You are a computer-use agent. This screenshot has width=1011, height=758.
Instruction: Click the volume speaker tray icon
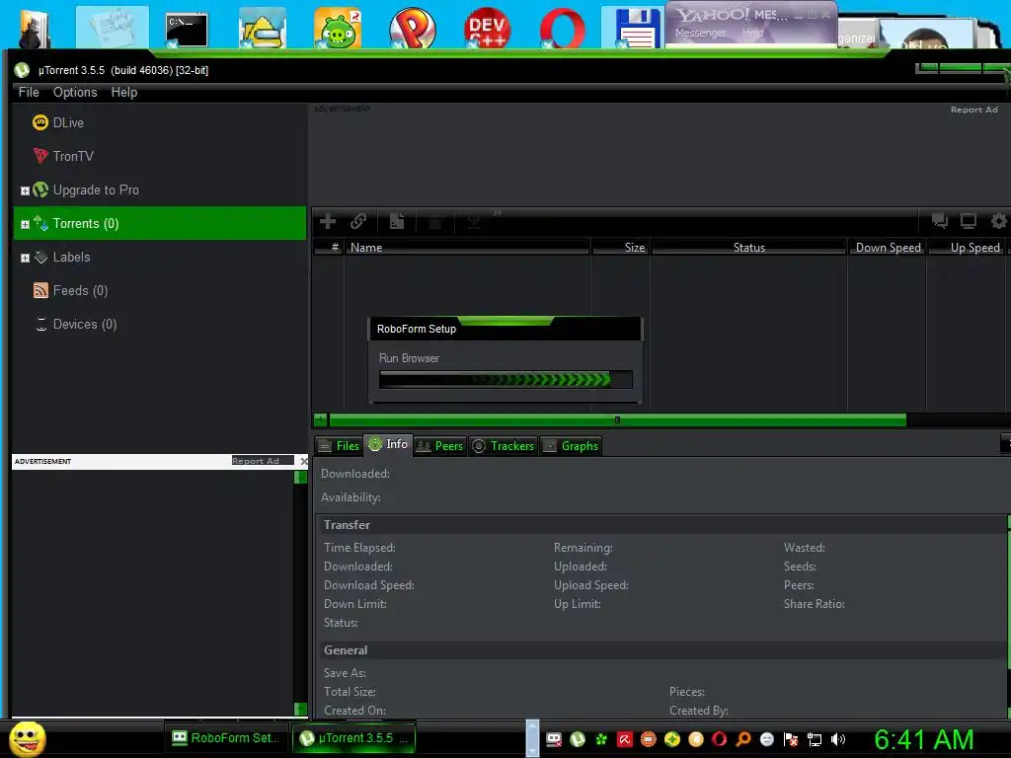coord(837,739)
